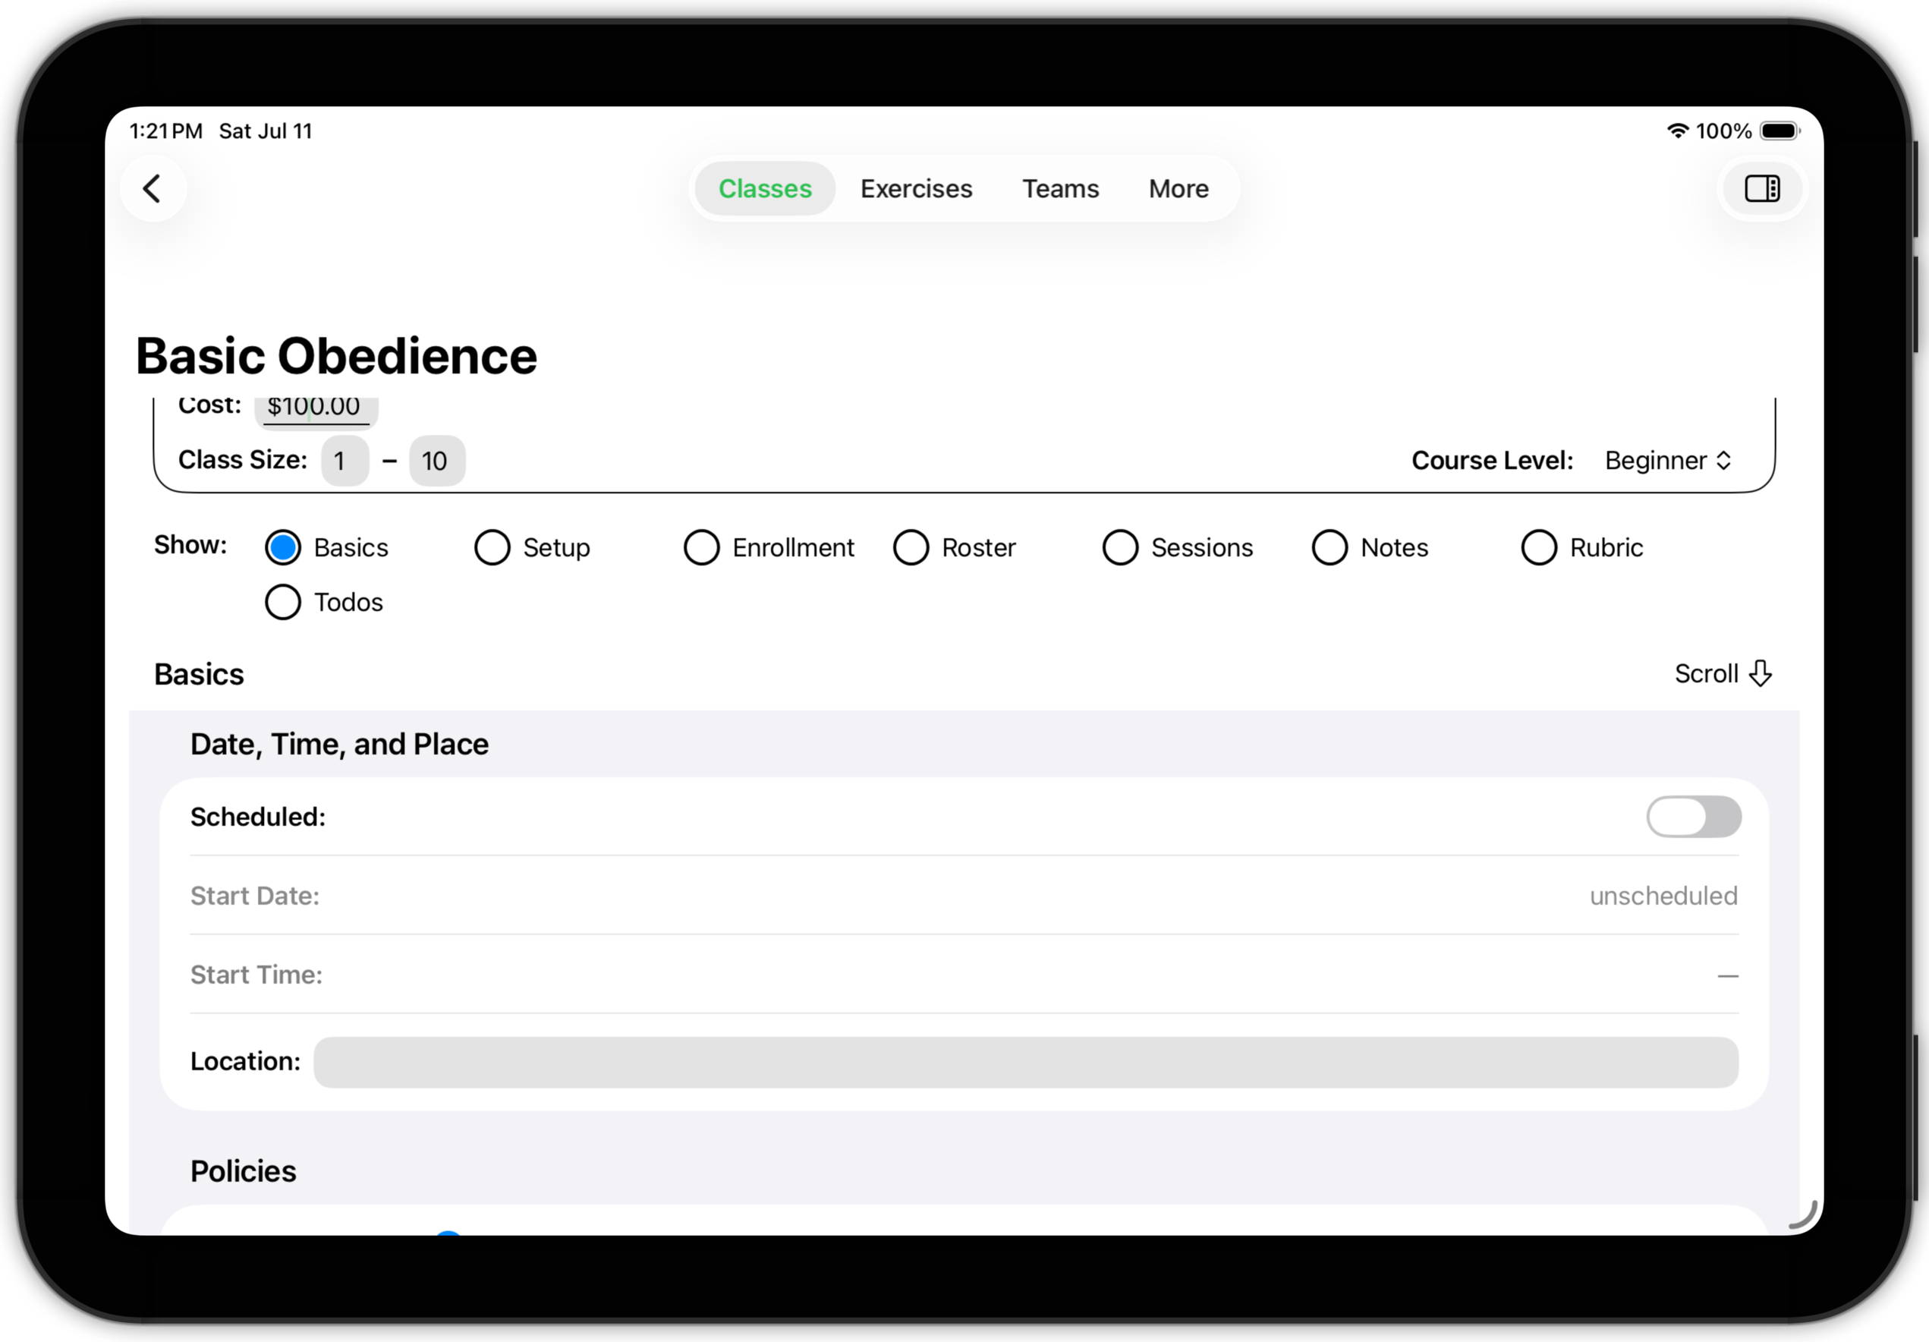Viewport: 1929px width, 1342px height.
Task: Tap the Start Time row
Action: coord(964,974)
